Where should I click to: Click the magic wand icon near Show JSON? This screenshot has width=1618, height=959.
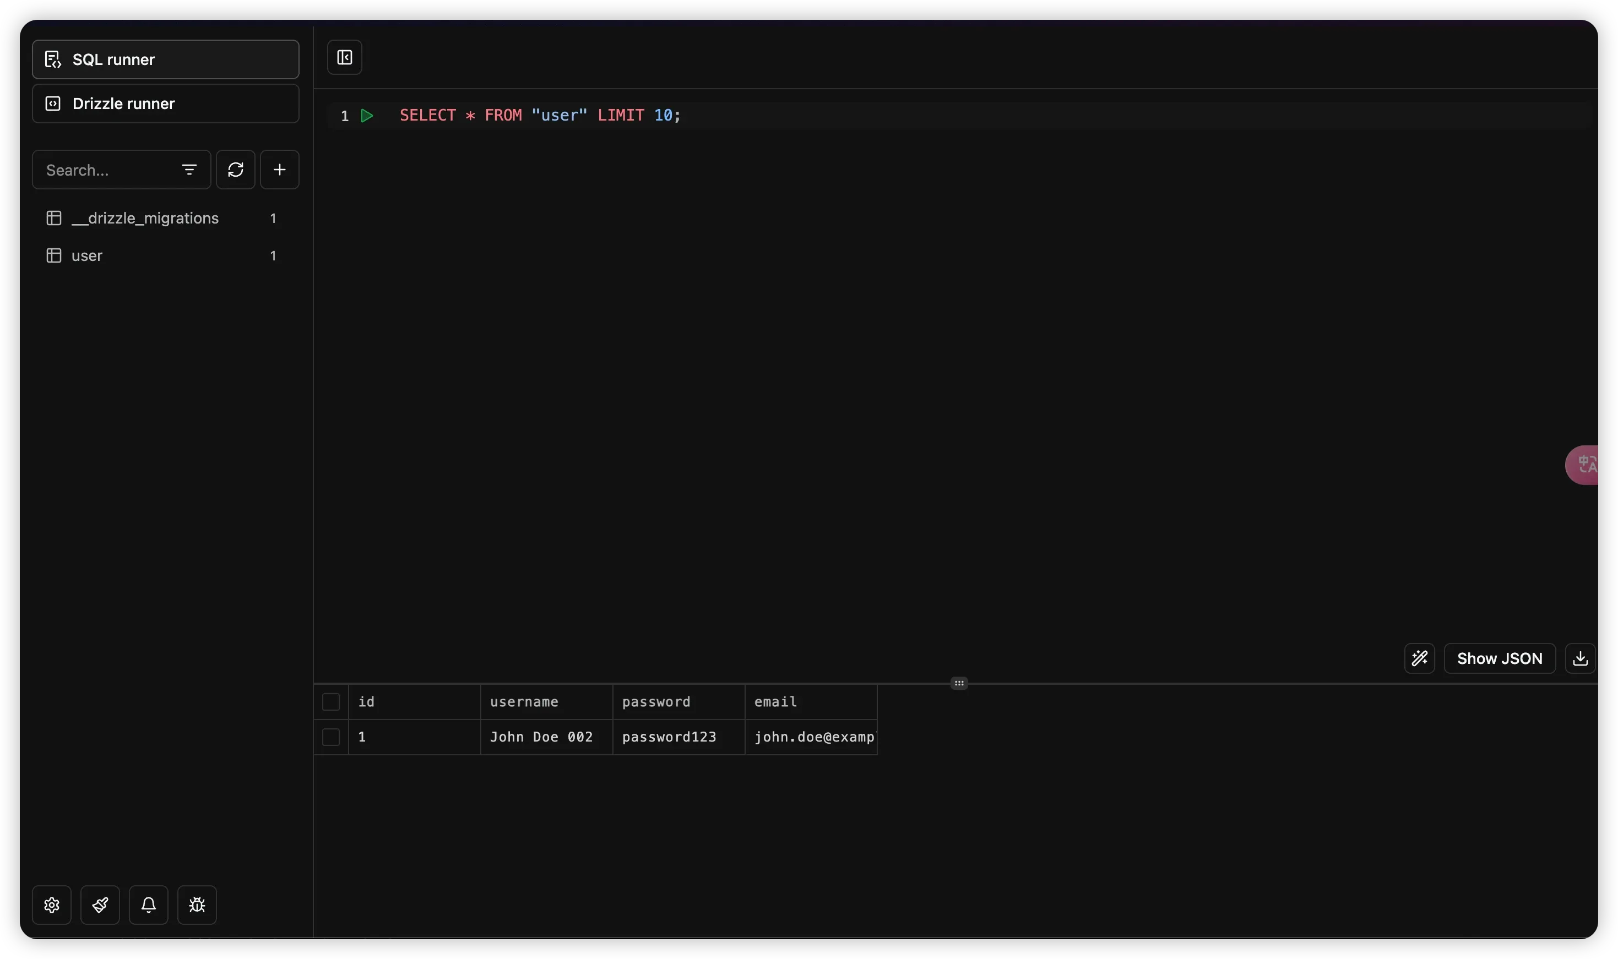coord(1420,658)
